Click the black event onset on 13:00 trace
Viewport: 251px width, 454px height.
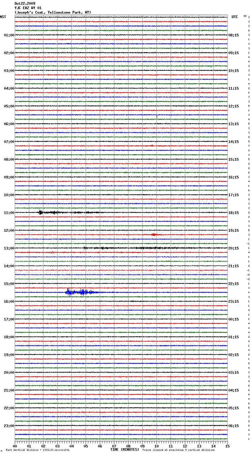pyautogui.click(x=85, y=248)
